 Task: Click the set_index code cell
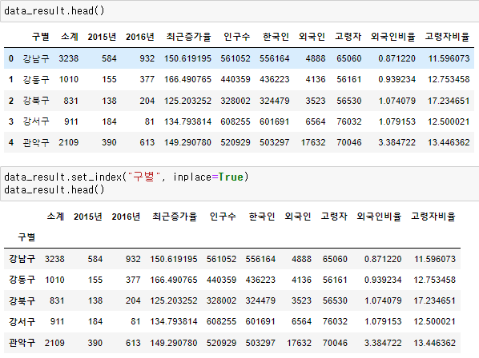(239, 184)
